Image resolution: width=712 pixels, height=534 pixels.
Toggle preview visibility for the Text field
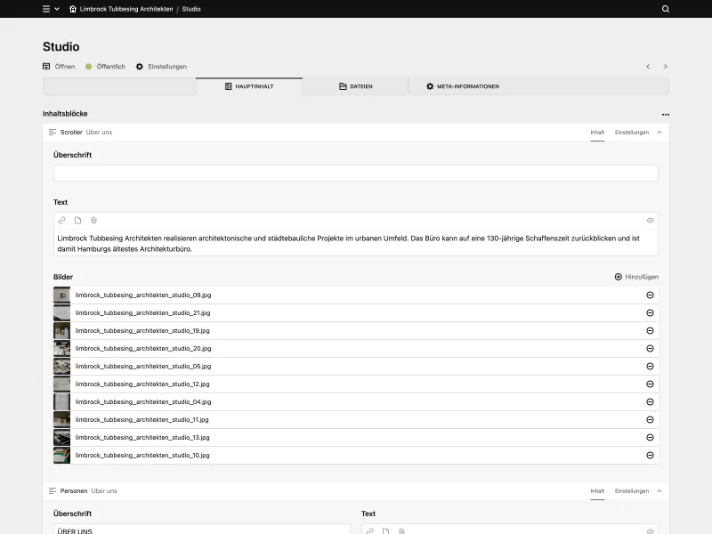coord(650,220)
